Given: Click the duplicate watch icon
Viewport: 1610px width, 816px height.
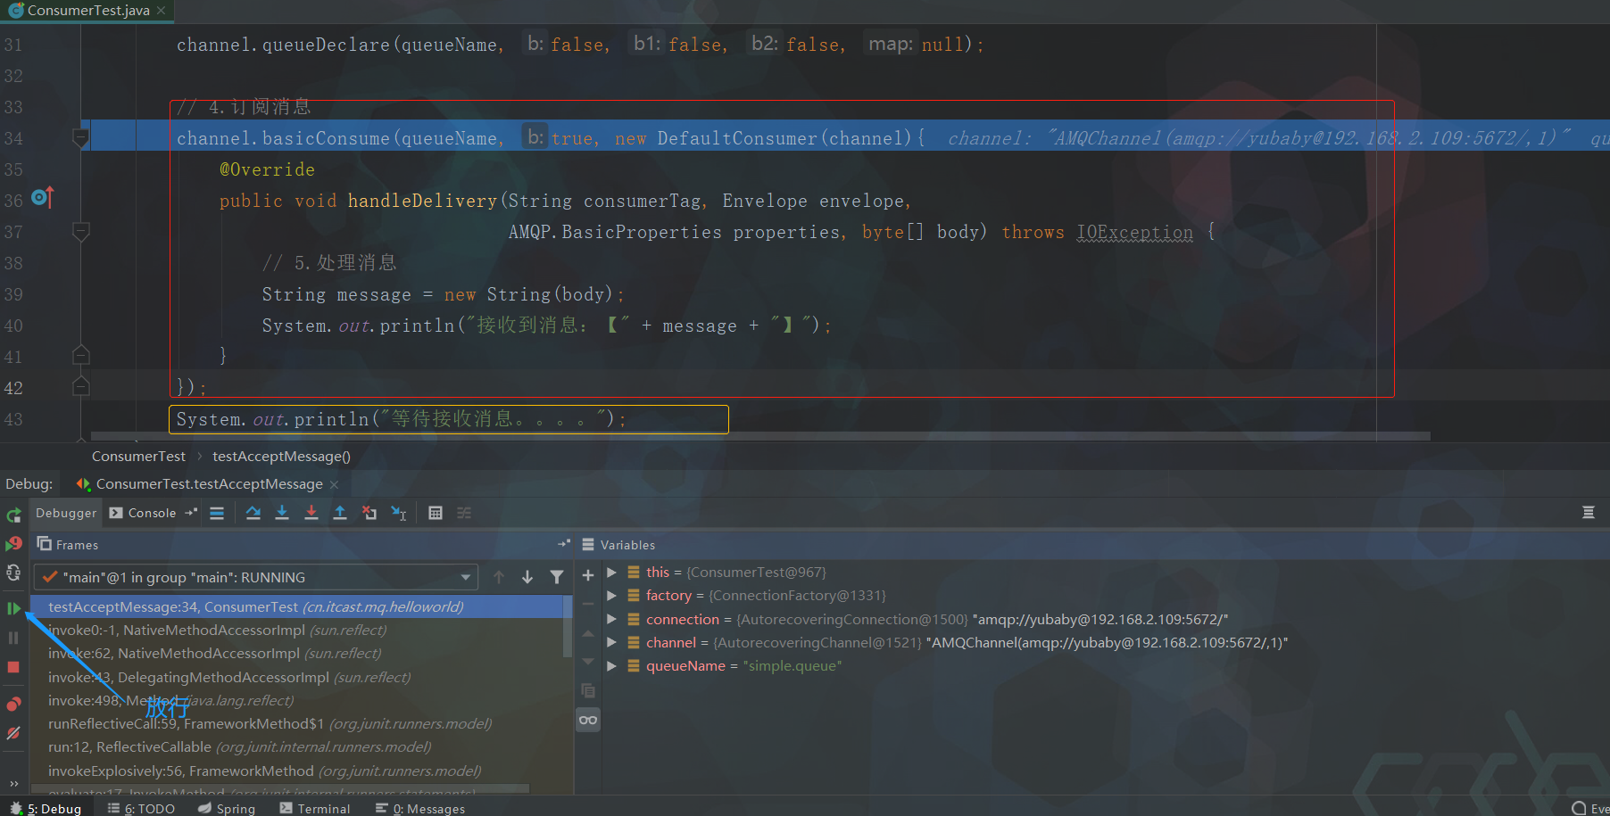Looking at the screenshot, I should pyautogui.click(x=588, y=690).
